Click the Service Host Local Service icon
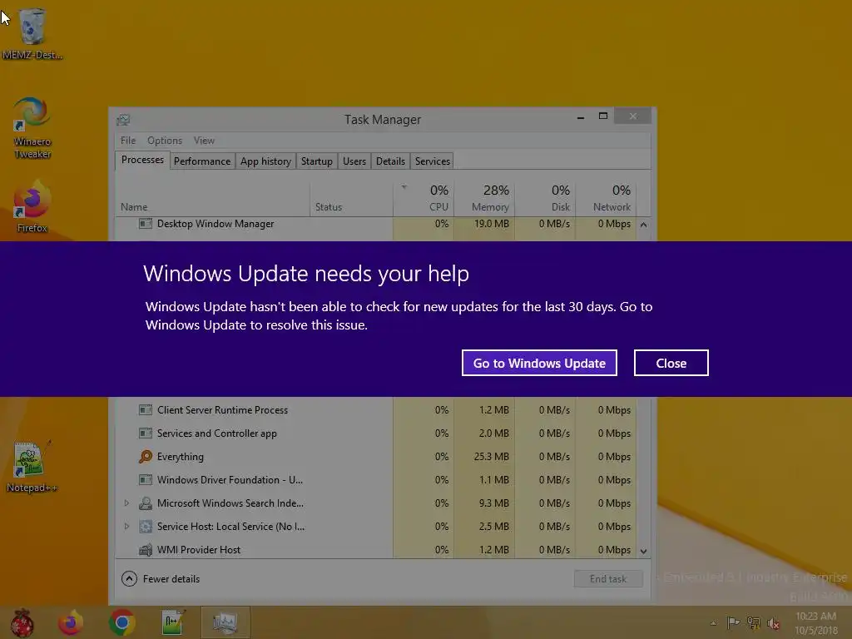 [145, 527]
